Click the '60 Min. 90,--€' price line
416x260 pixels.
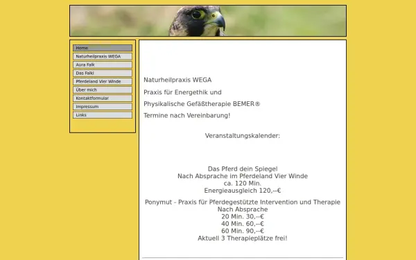pyautogui.click(x=243, y=231)
